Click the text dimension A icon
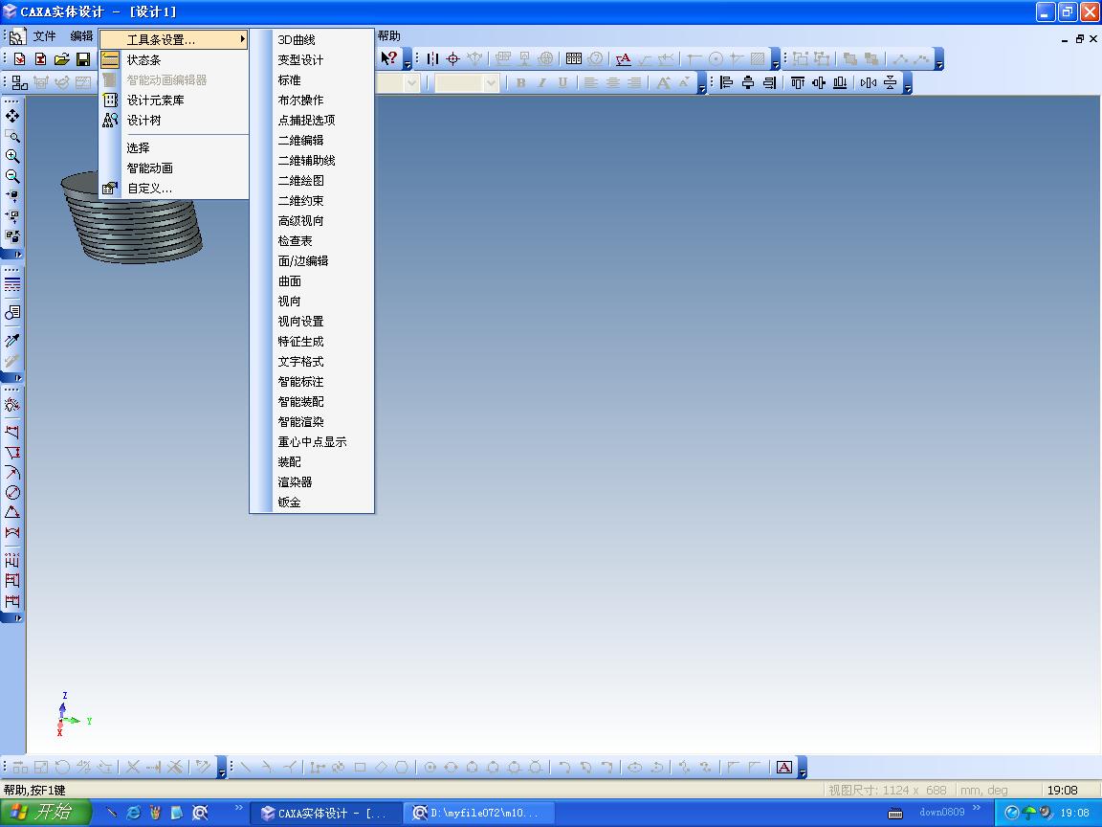Viewport: 1102px width, 827px height. tap(624, 59)
